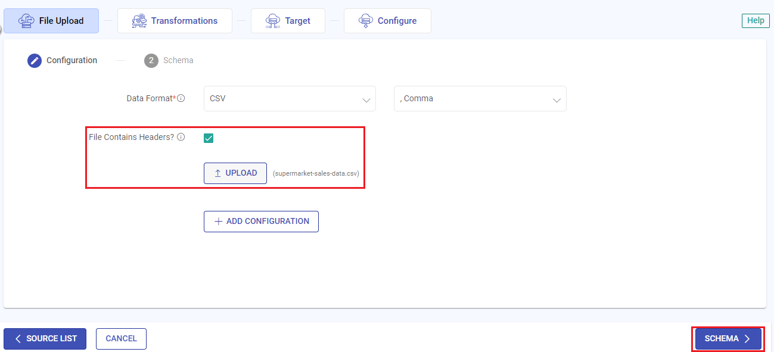774x352 pixels.
Task: Click the back chevron on Source List button
Action: (17, 338)
